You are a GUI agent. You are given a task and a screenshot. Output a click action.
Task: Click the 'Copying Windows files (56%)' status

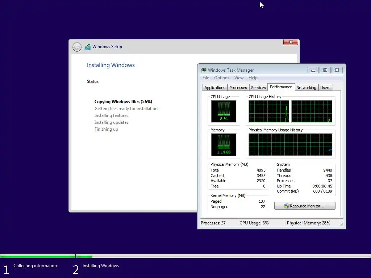[123, 102]
